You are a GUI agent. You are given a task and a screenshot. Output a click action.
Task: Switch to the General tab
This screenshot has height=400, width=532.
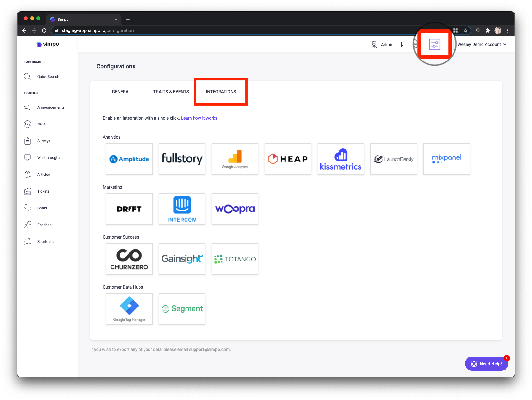pyautogui.click(x=121, y=92)
